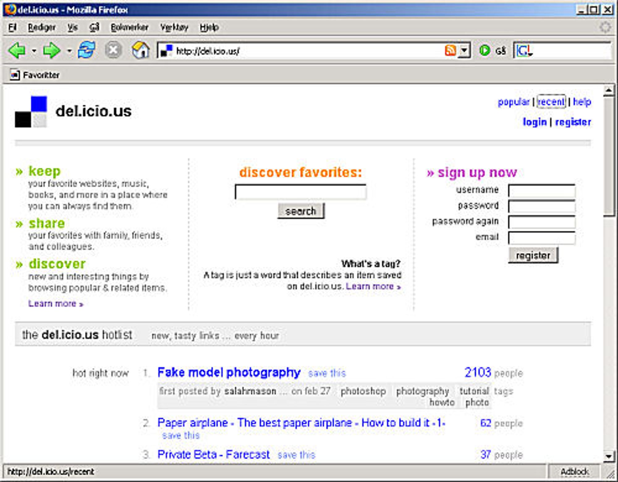This screenshot has width=618, height=482.
Task: Click the tutorial tag
Action: click(x=474, y=391)
